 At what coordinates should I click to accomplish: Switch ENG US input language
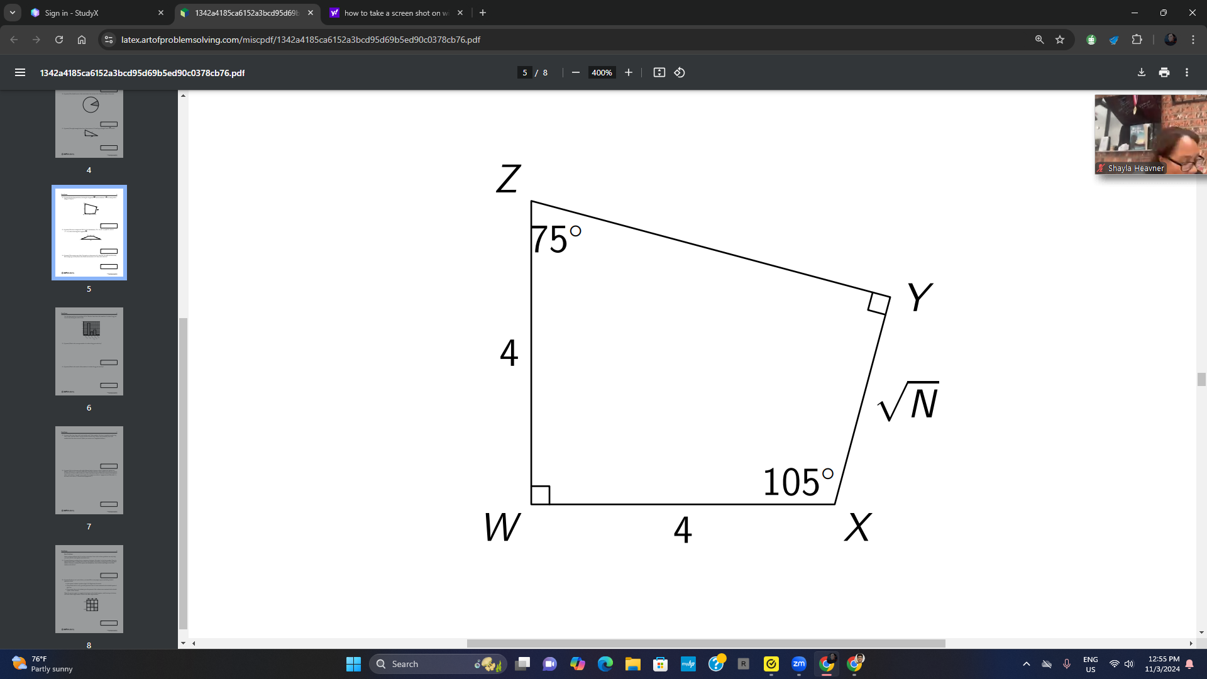(1091, 664)
